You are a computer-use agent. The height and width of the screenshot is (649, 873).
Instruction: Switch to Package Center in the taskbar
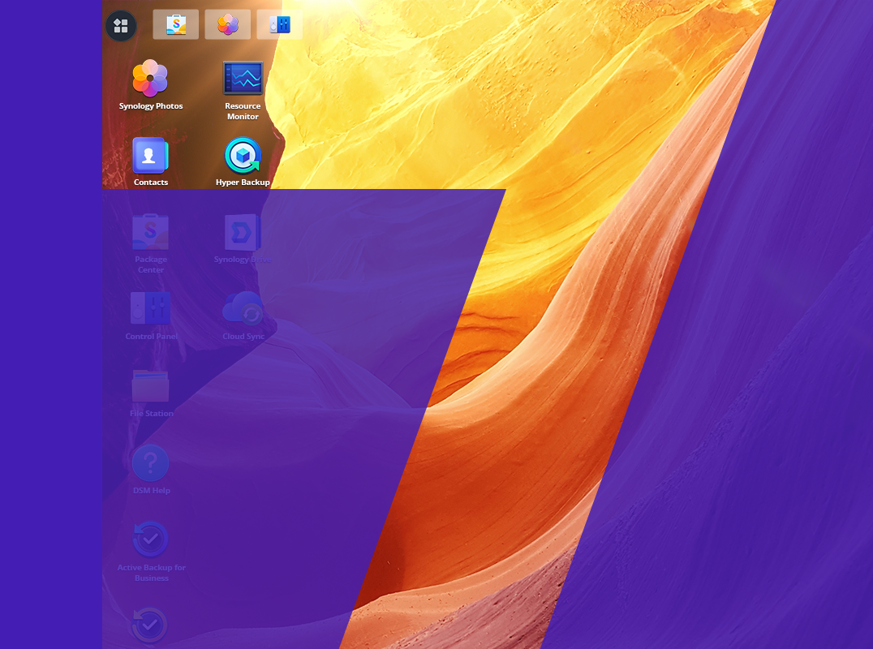point(176,24)
